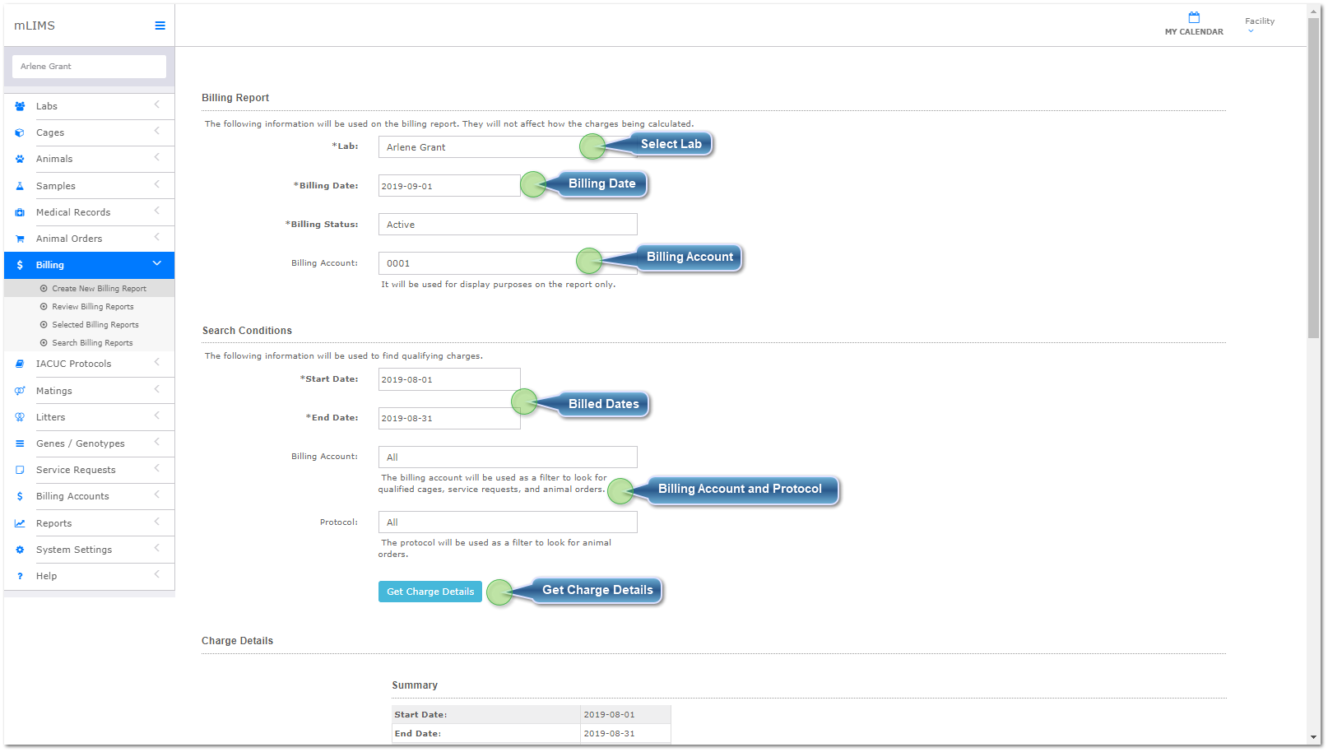Go to Selected Billing Reports
Image resolution: width=1328 pixels, height=752 pixels.
[95, 325]
